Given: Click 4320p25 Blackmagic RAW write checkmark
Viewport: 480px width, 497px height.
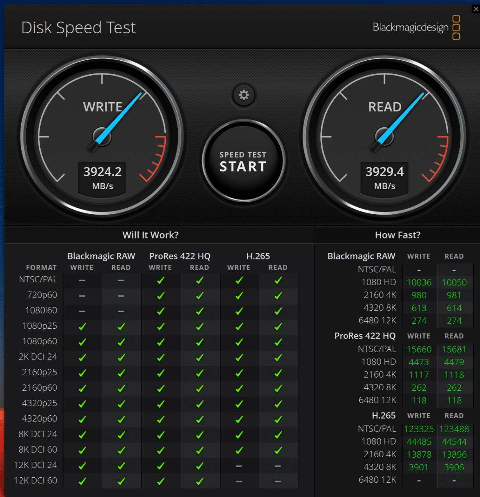Looking at the screenshot, I should (82, 404).
